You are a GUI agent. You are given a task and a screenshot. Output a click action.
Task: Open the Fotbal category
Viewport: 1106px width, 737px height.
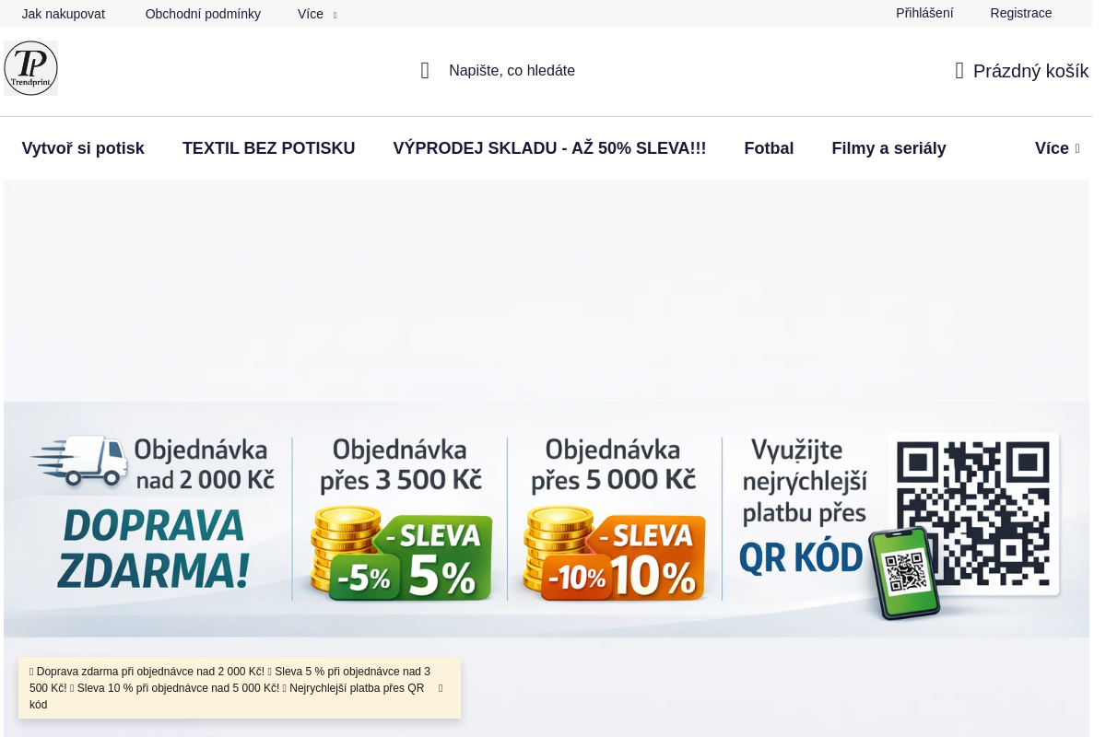point(769,148)
